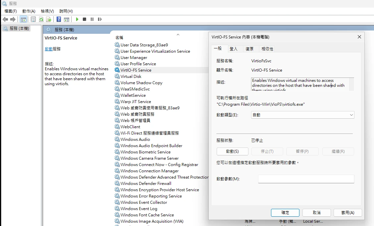Click the 名稱 column header to sort
The width and height of the screenshot is (374, 226).
tap(119, 37)
